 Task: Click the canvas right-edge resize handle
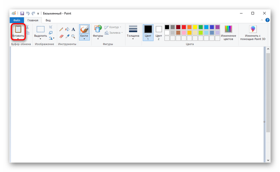pos(264,122)
